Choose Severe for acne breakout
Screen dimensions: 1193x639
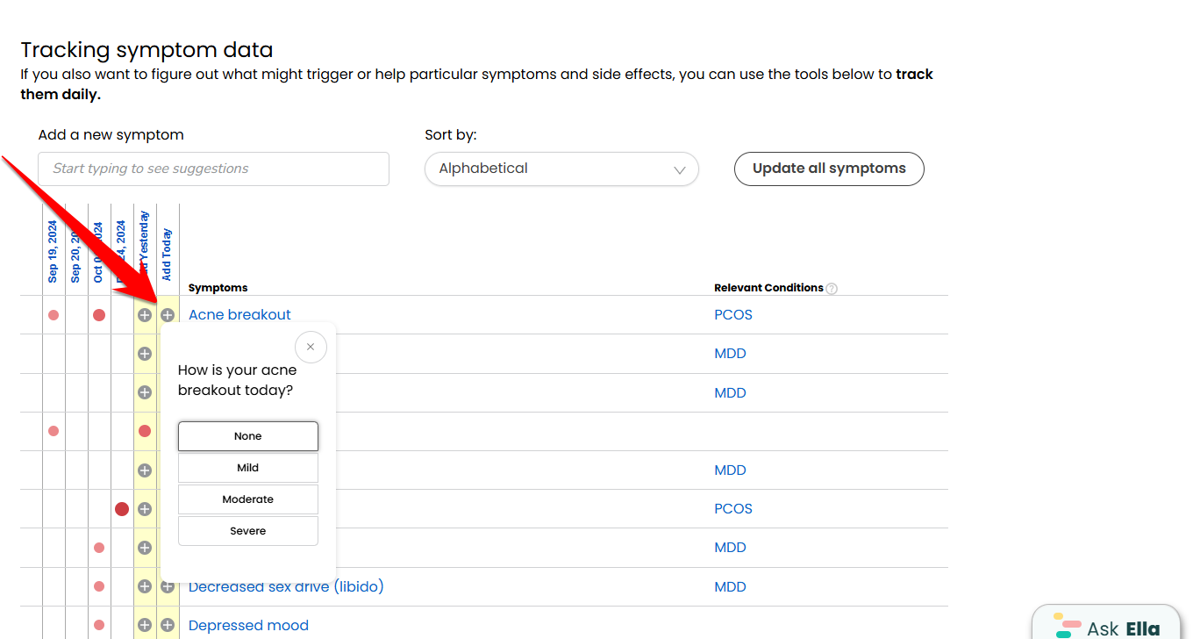[248, 531]
